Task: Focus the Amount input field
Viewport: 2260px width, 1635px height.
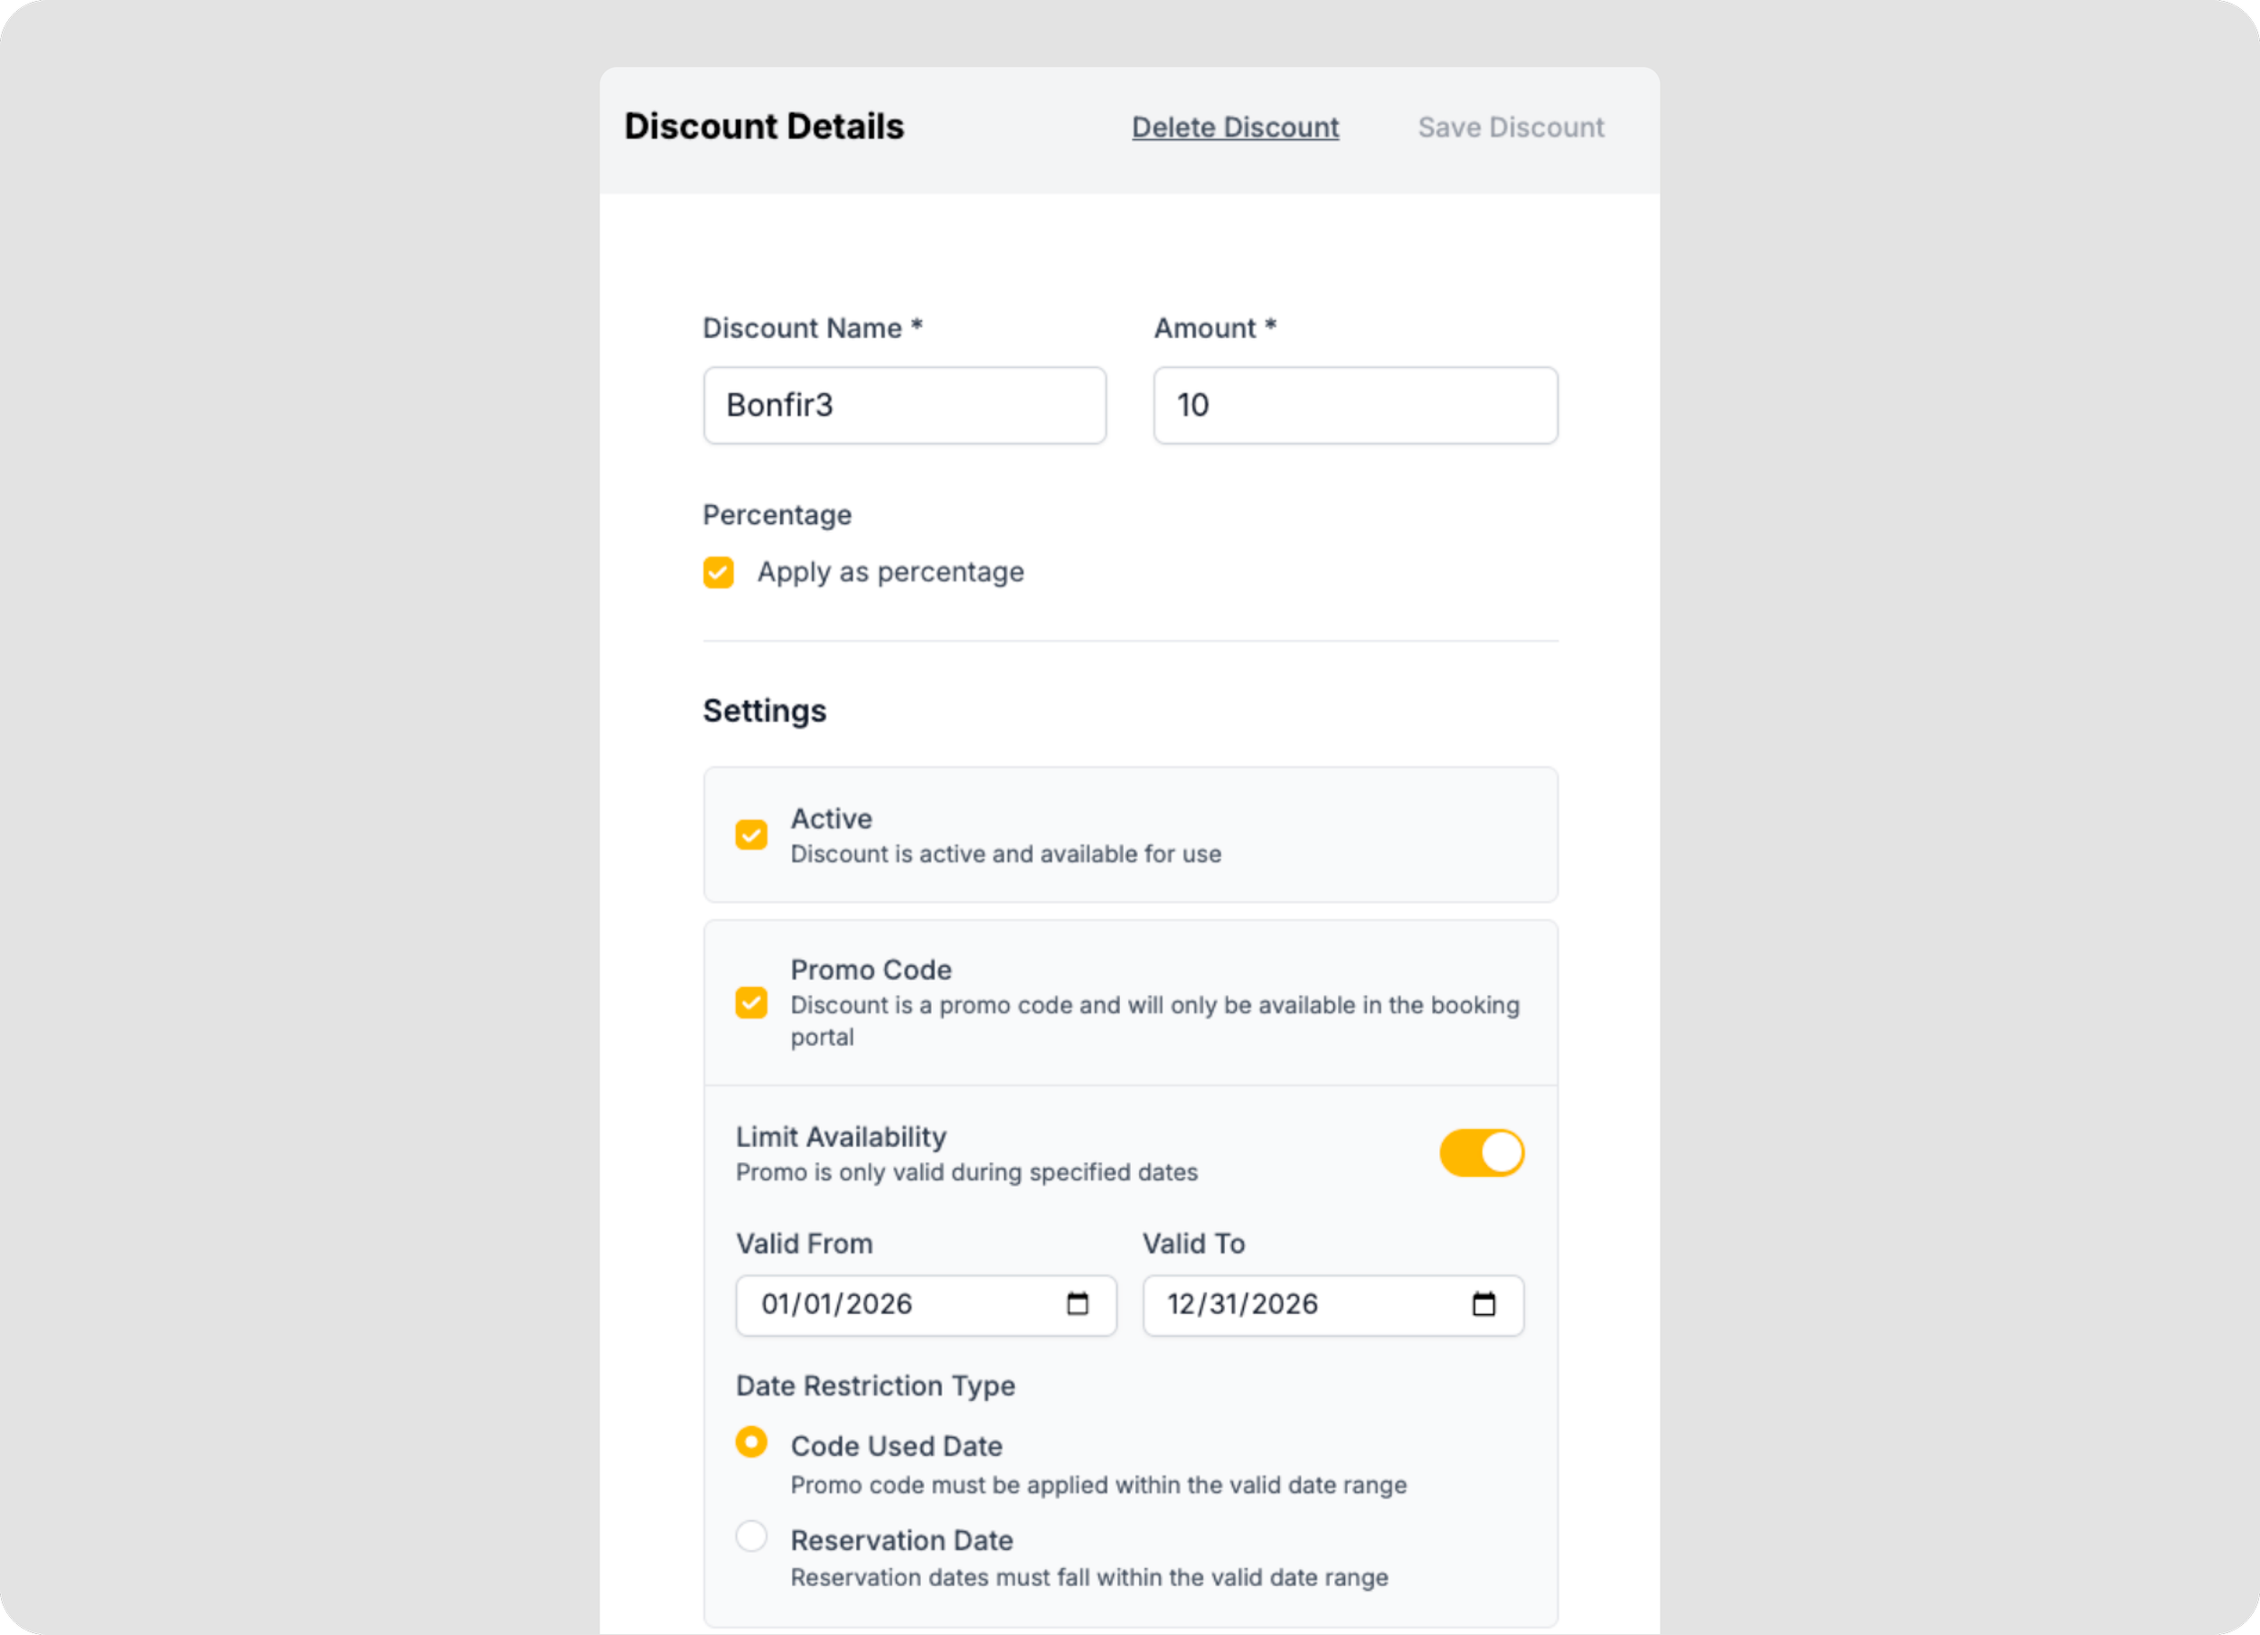Action: (1356, 406)
